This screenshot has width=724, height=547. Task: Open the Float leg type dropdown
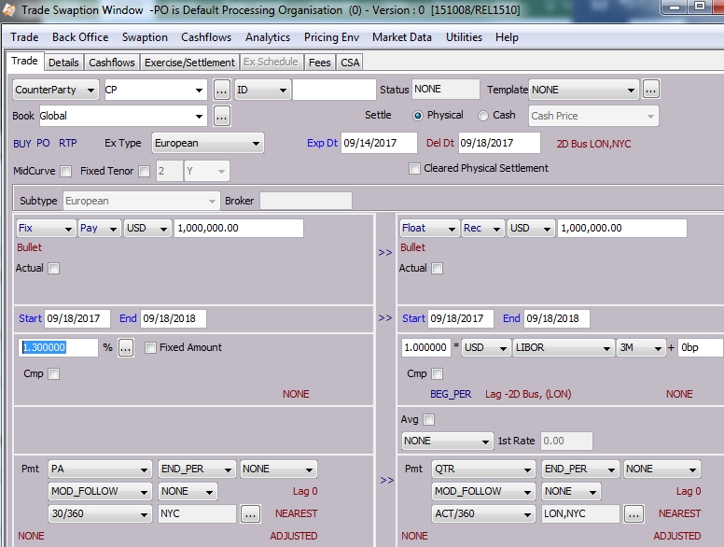[429, 228]
